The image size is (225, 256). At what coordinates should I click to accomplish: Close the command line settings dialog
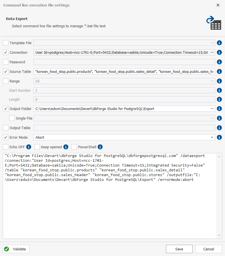click(218, 5)
